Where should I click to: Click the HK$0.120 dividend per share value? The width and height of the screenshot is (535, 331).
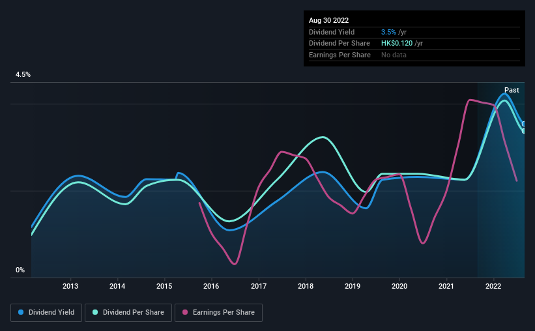click(x=397, y=44)
